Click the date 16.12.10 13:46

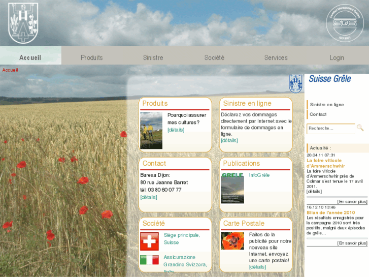pyautogui.click(x=321, y=207)
